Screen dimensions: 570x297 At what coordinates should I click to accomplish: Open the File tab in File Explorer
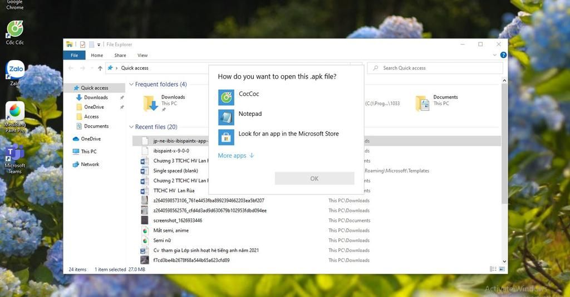[x=74, y=55]
